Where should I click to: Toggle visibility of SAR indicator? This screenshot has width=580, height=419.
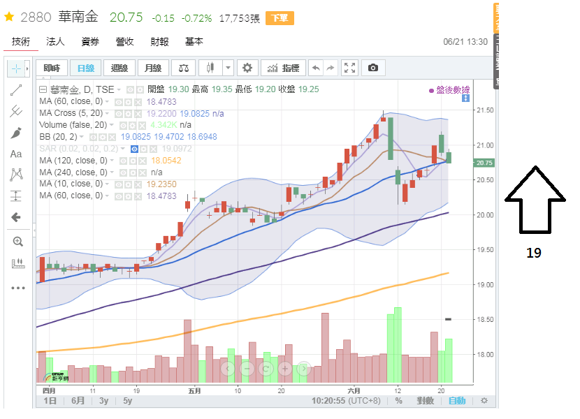tap(135, 149)
